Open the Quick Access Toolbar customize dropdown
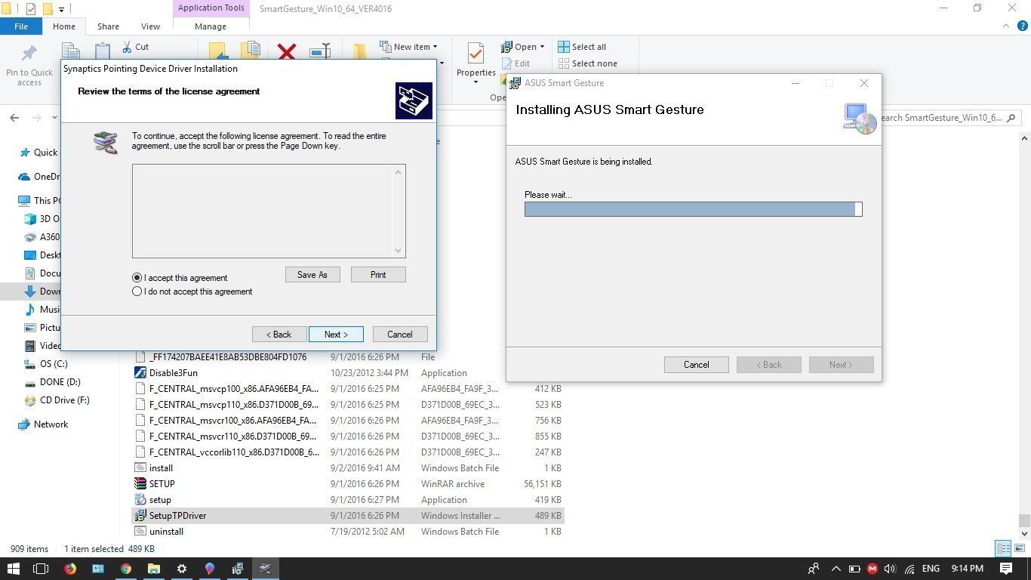1031x580 pixels. click(x=62, y=9)
